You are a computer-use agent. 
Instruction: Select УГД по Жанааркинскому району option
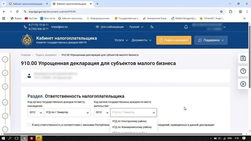tap(132, 127)
